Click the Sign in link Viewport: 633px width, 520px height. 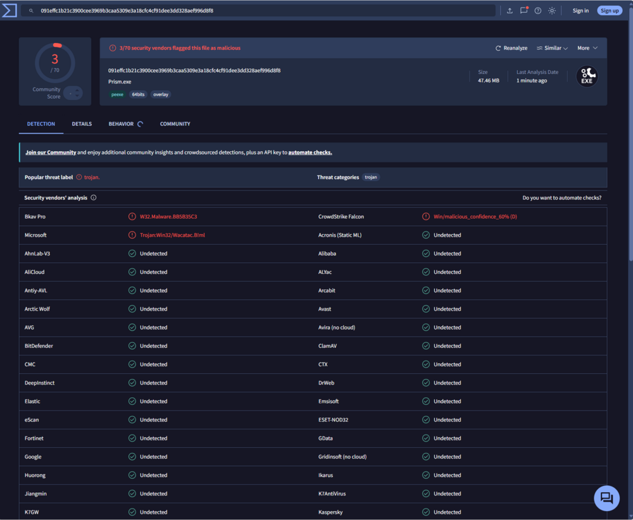[580, 11]
